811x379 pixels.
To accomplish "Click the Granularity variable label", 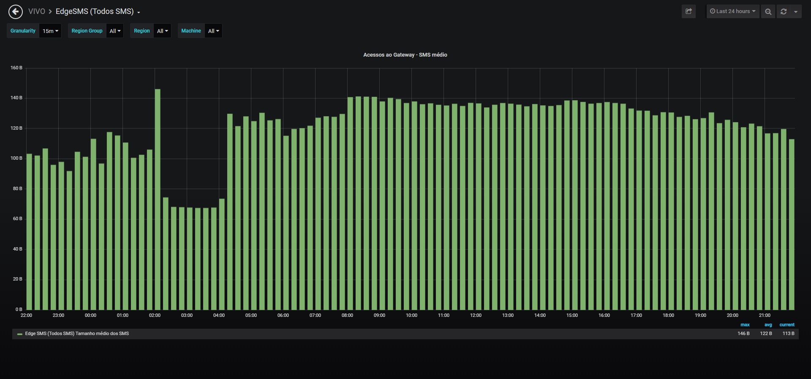I will 23,31.
